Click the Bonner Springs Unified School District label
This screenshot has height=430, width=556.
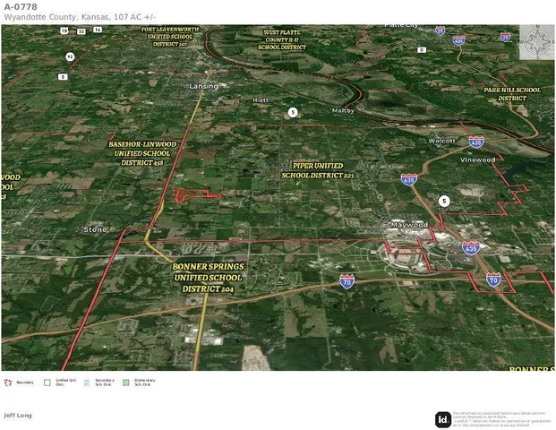click(208, 278)
